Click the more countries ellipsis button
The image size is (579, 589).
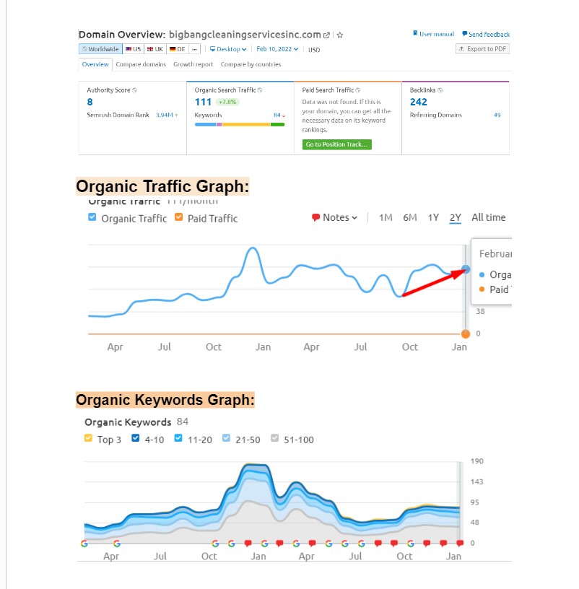tap(195, 49)
